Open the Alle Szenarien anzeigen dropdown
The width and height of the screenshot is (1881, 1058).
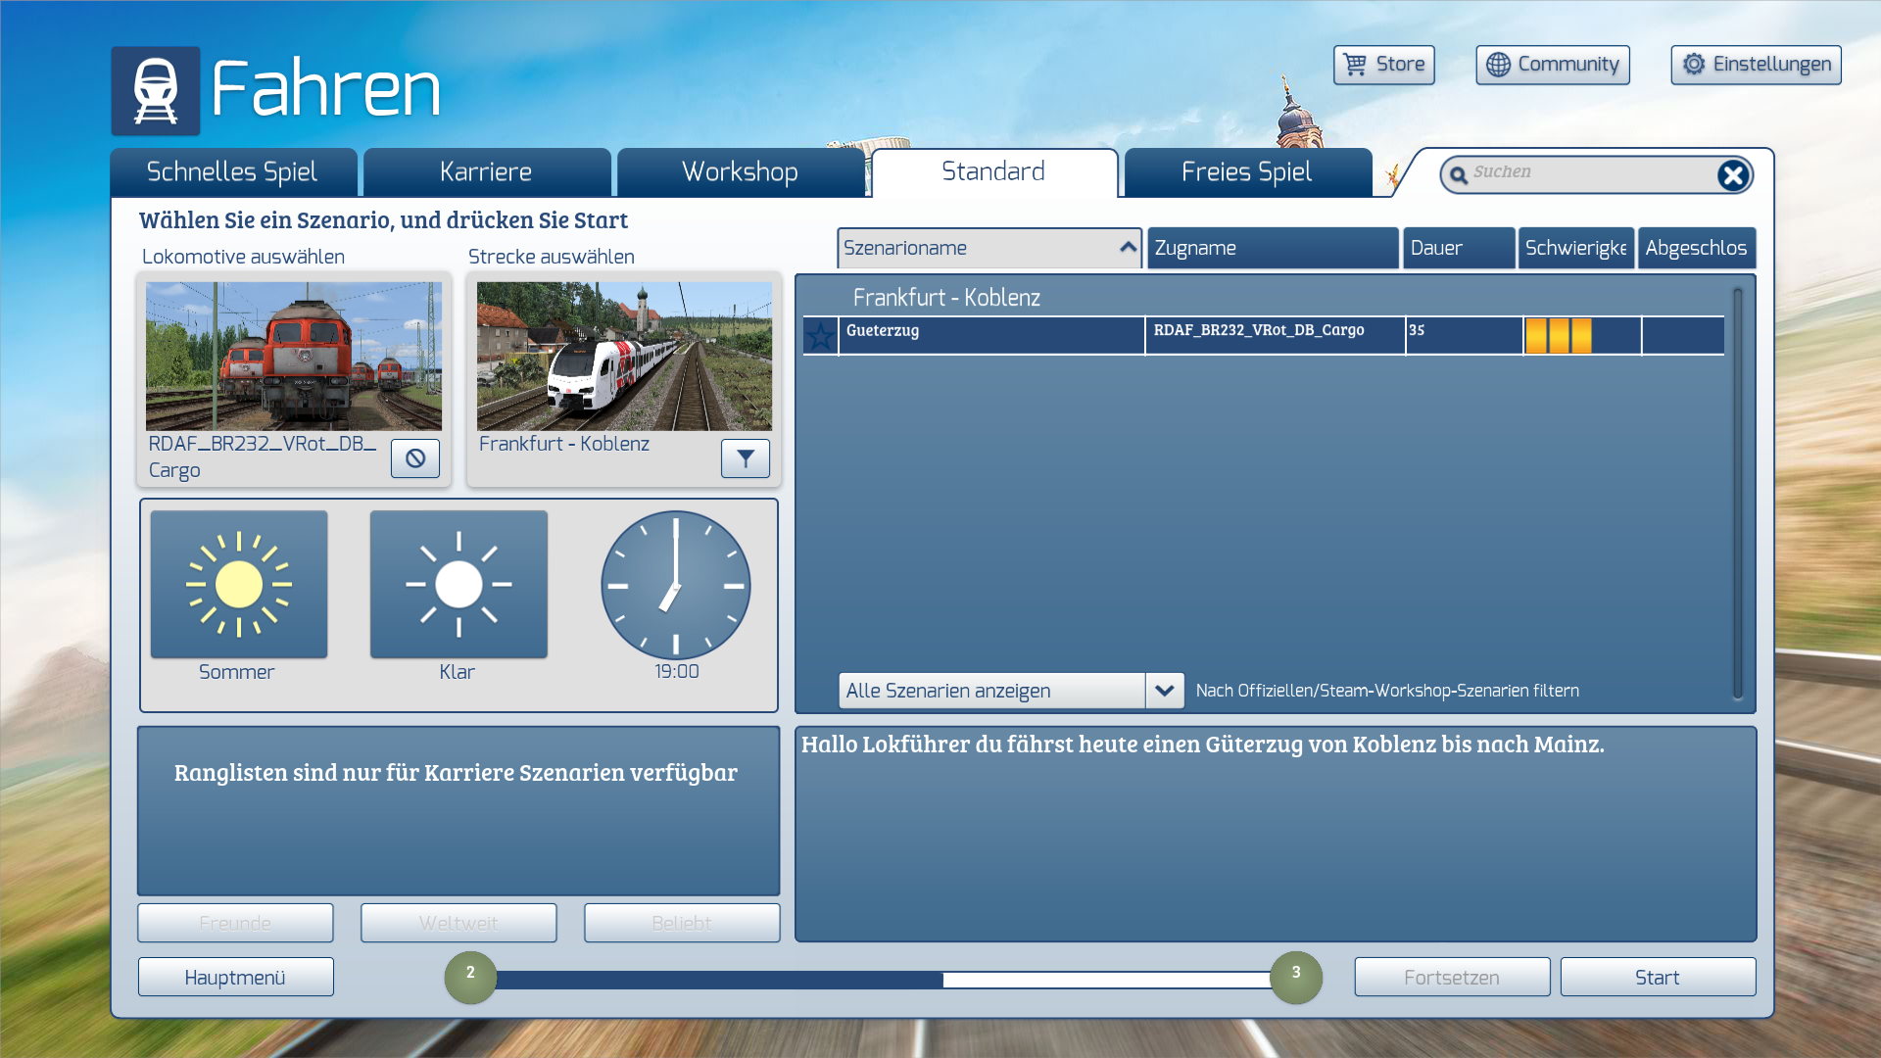tap(1164, 691)
